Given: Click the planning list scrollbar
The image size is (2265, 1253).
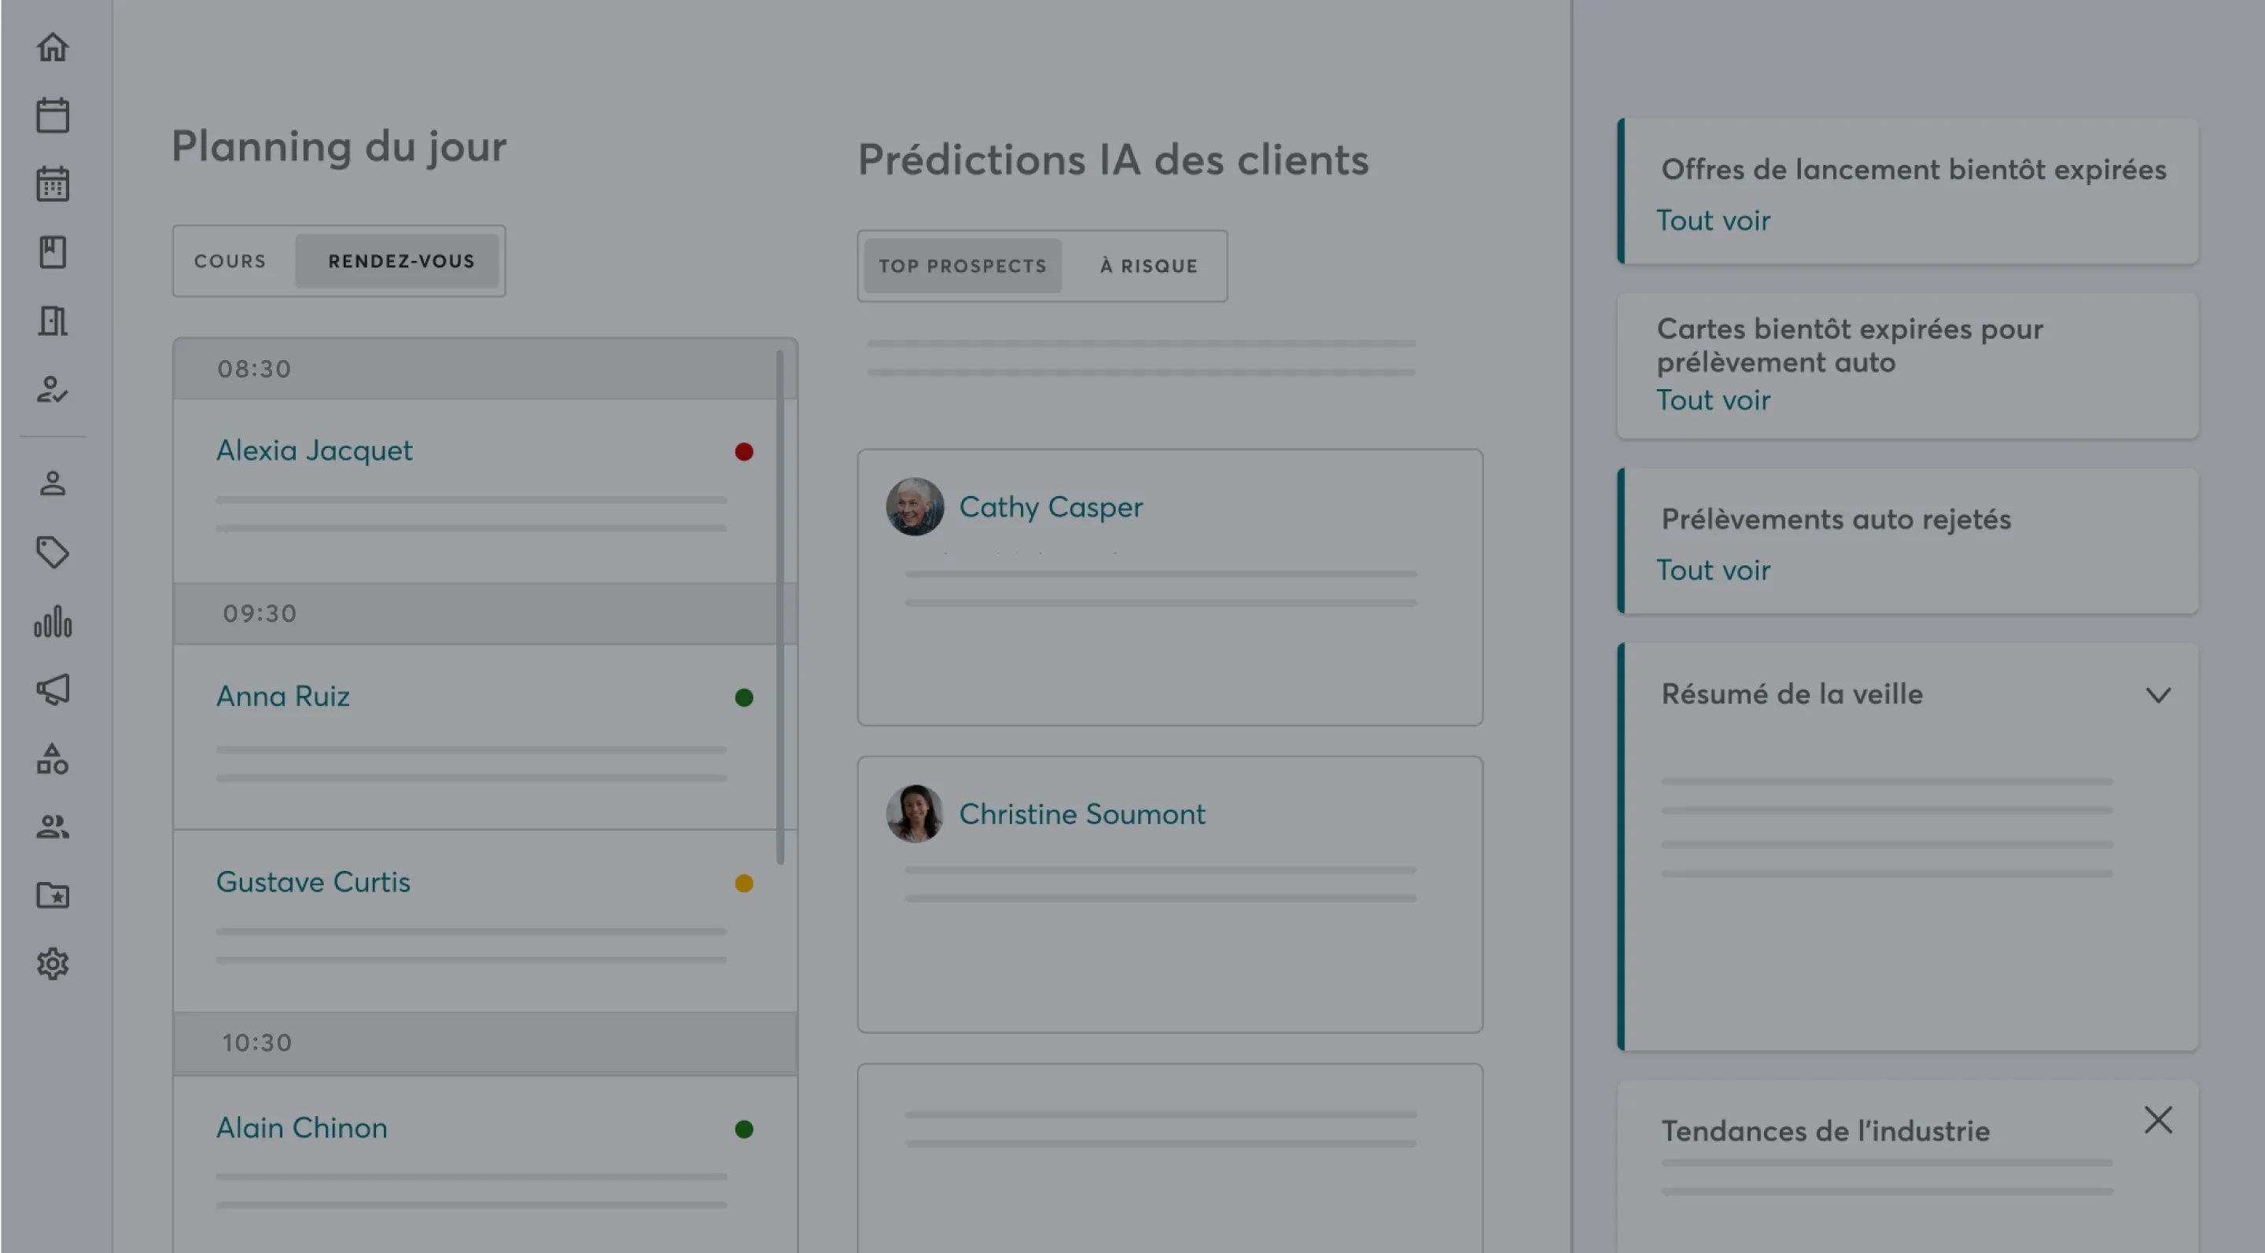Looking at the screenshot, I should coord(780,606).
